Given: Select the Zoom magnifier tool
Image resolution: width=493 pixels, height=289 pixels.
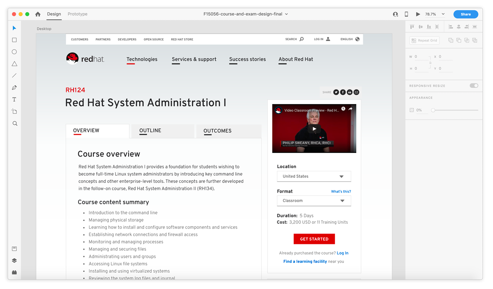Looking at the screenshot, I should pos(15,123).
